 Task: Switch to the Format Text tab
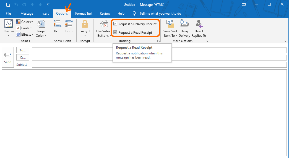[84, 14]
